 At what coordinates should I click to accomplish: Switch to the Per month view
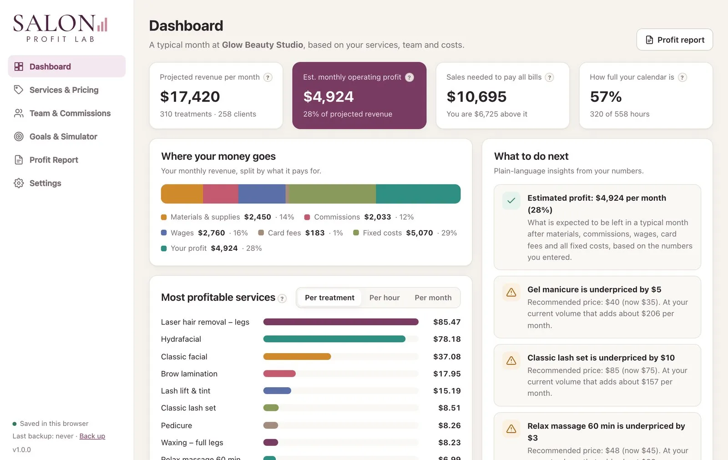point(433,298)
